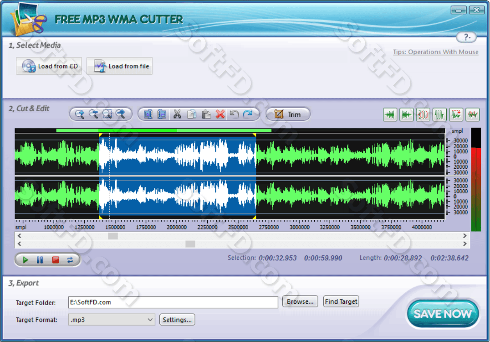Click the upper channel highlighted waveform selection
This screenshot has width=490, height=342.
click(x=178, y=155)
